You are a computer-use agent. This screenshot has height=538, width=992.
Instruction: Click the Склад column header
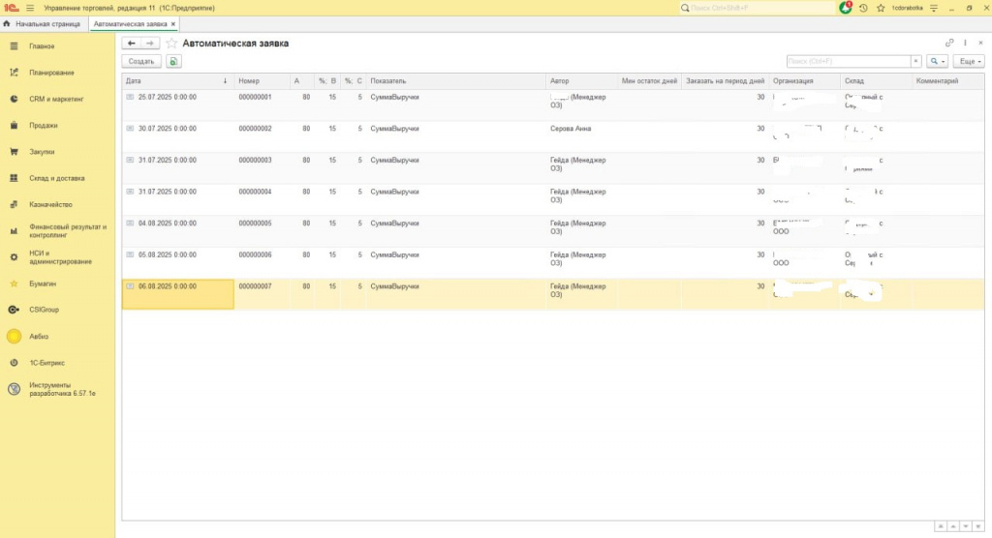click(876, 81)
